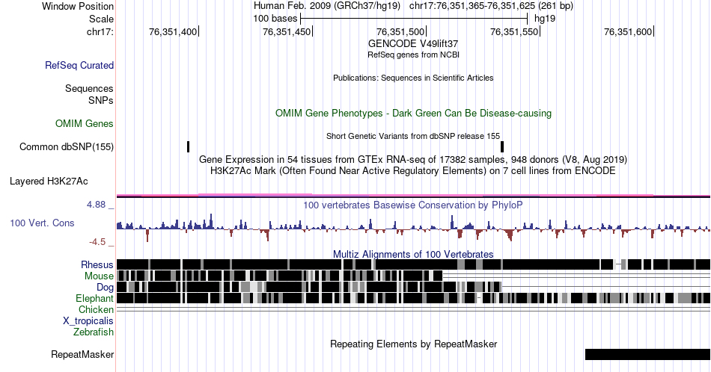
Task: Click the 76,351,550 ruler coordinate
Action: click(514, 31)
